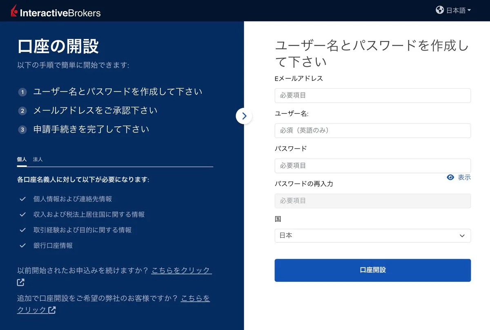Click step 3 number icon
The height and width of the screenshot is (330, 490).
22,130
